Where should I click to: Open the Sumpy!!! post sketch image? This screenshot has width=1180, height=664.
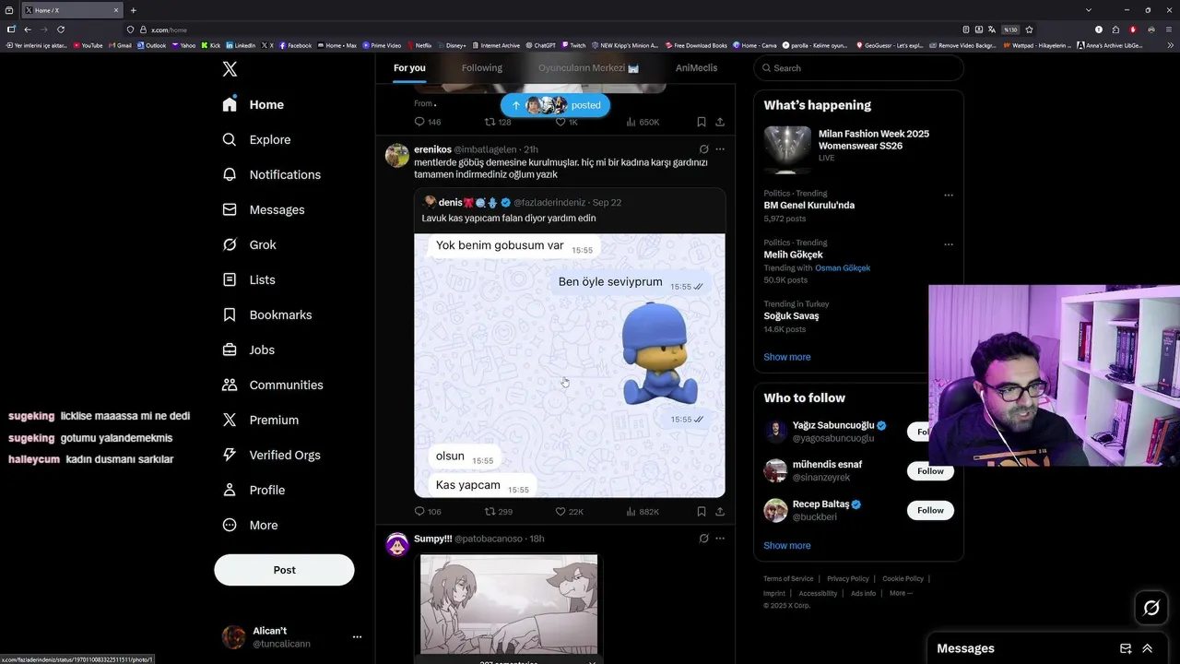pos(509,604)
